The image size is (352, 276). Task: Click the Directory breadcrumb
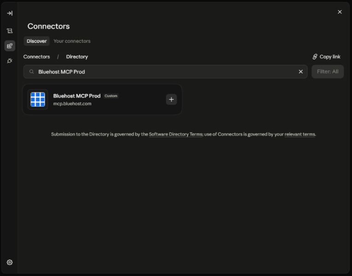click(x=77, y=57)
